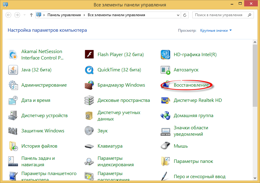
Task: Click the Автозапуск icon
Action: click(165, 70)
